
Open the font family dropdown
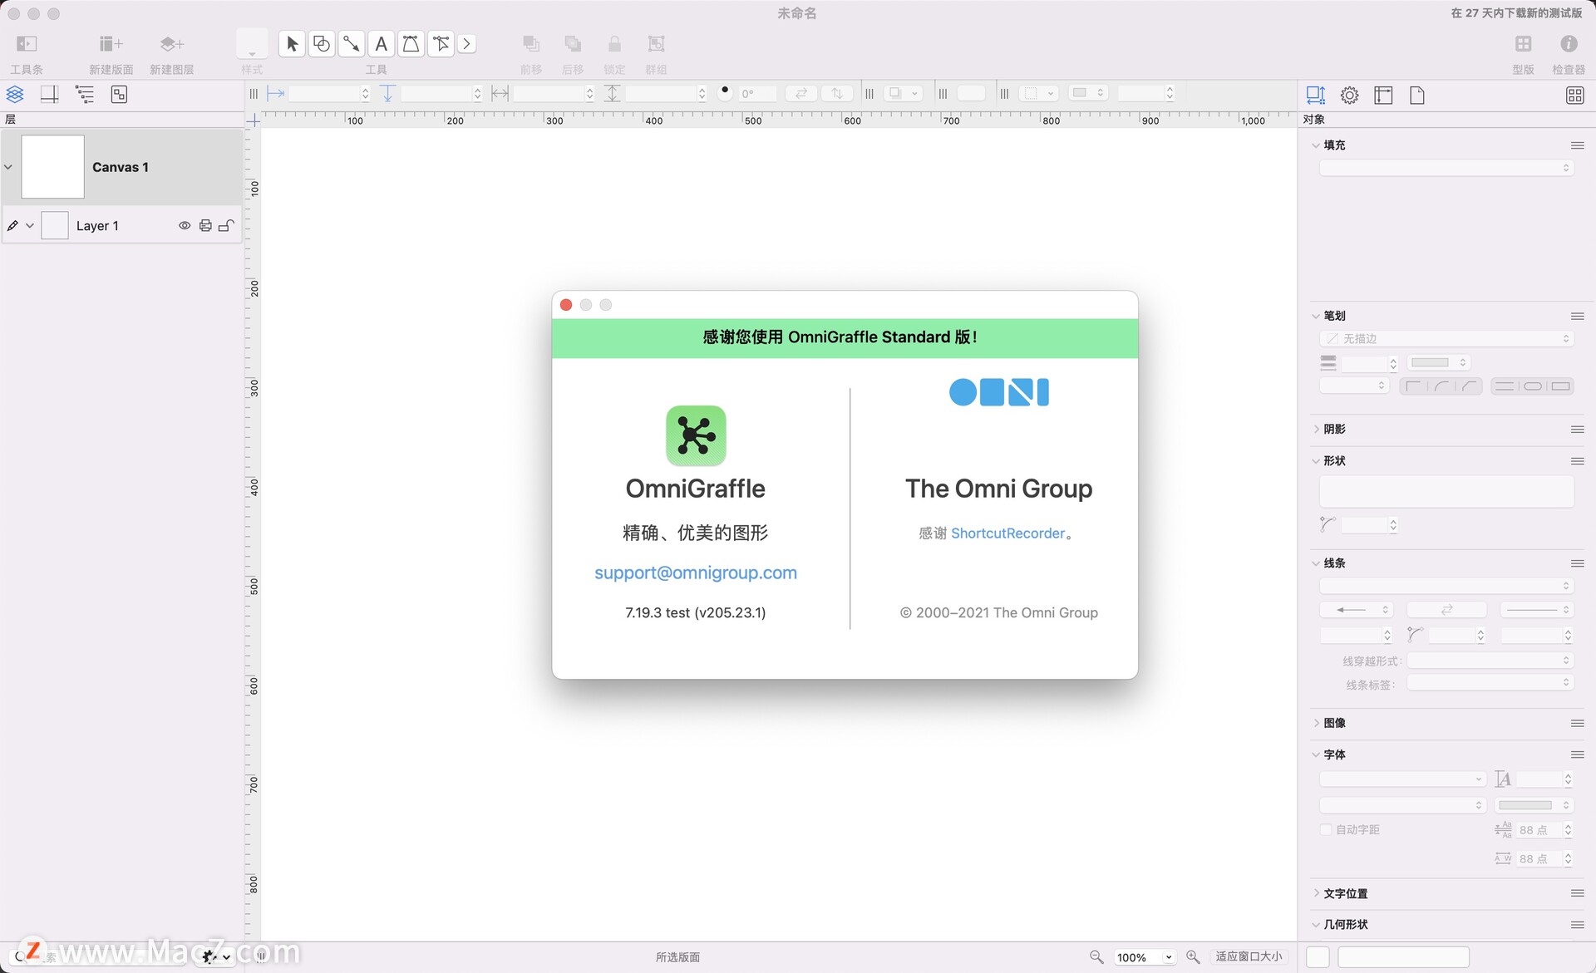[x=1402, y=779]
